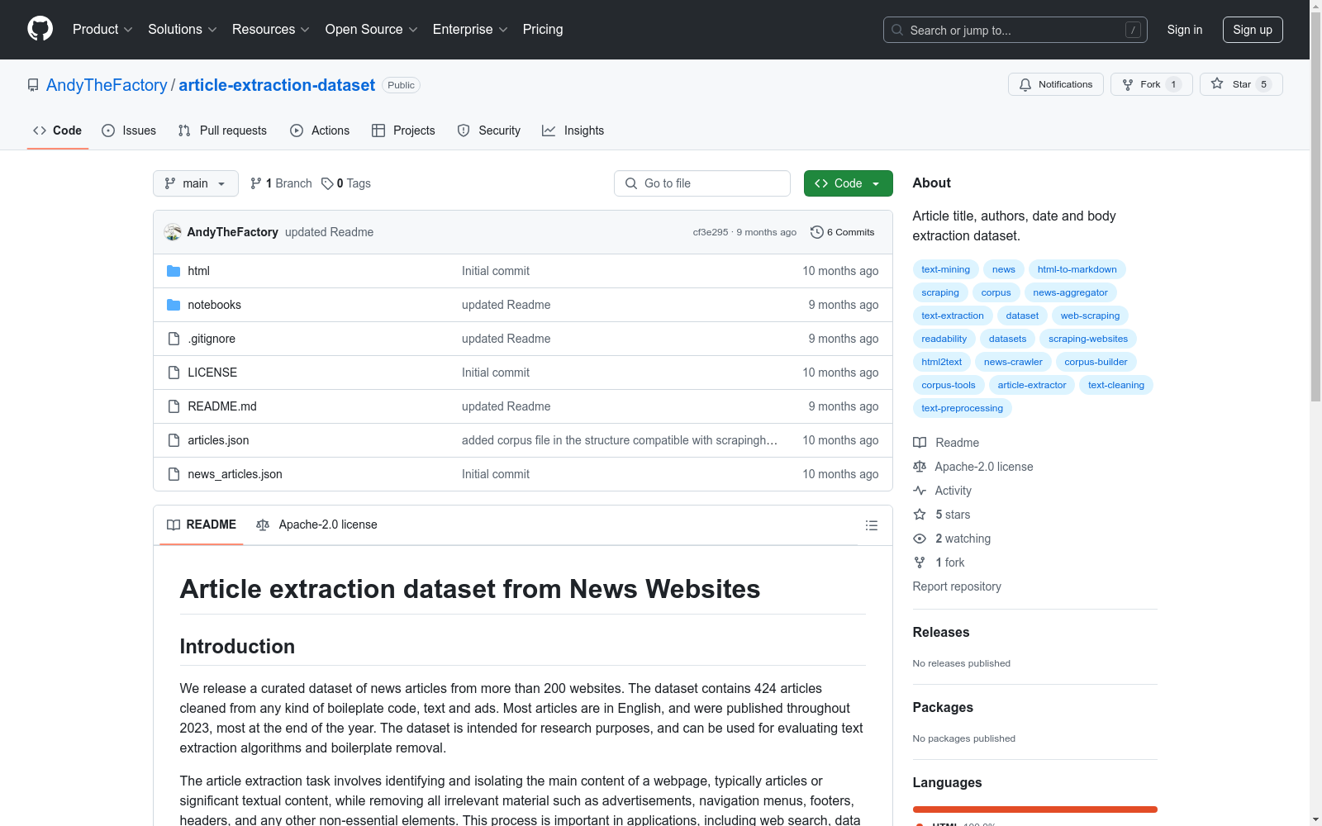Screen dimensions: 1322x826
Task: Click the LICENSE file icon
Action: pyautogui.click(x=174, y=373)
